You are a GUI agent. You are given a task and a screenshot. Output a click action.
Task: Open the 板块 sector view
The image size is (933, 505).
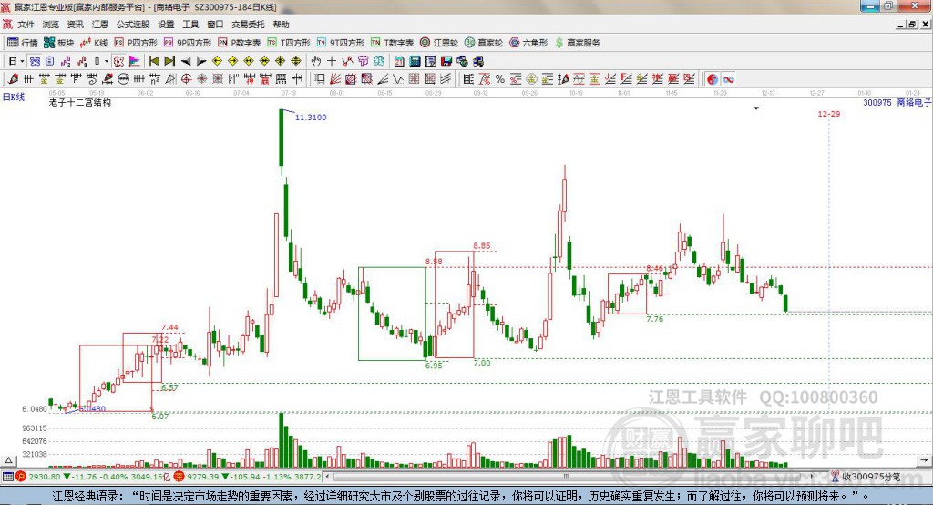tap(59, 43)
